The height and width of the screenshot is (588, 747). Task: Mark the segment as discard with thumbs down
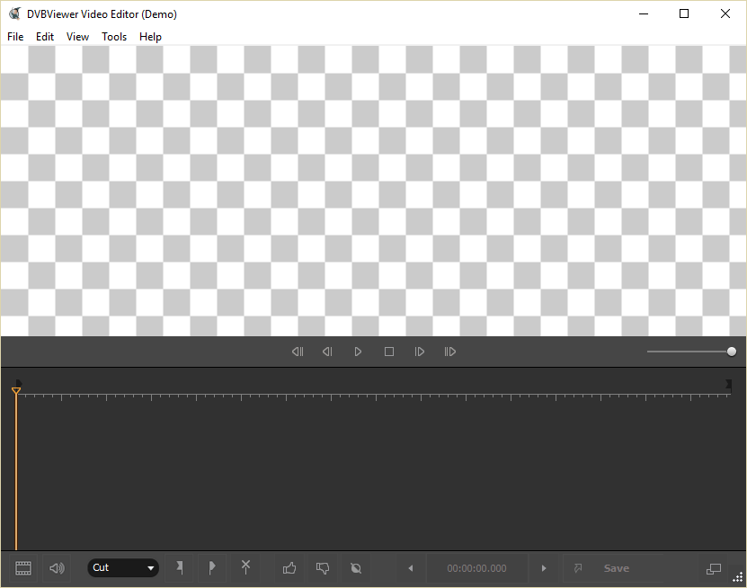[323, 568]
